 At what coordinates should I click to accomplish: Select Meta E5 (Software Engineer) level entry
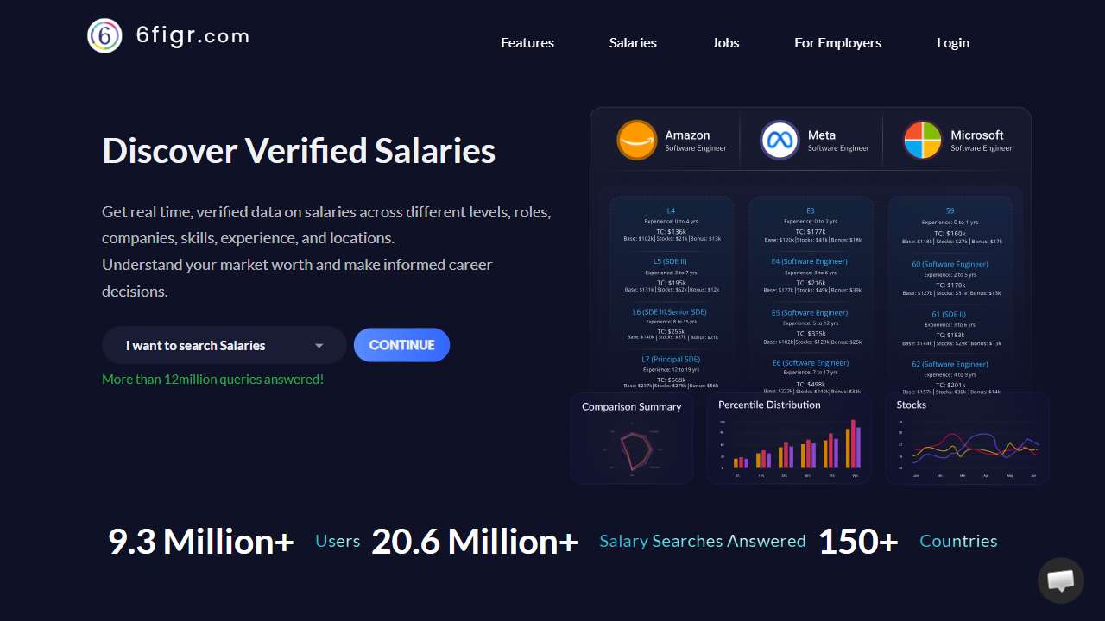pos(810,312)
